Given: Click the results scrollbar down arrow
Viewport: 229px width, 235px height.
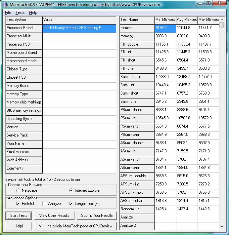Looking at the screenshot, I should point(222,227).
